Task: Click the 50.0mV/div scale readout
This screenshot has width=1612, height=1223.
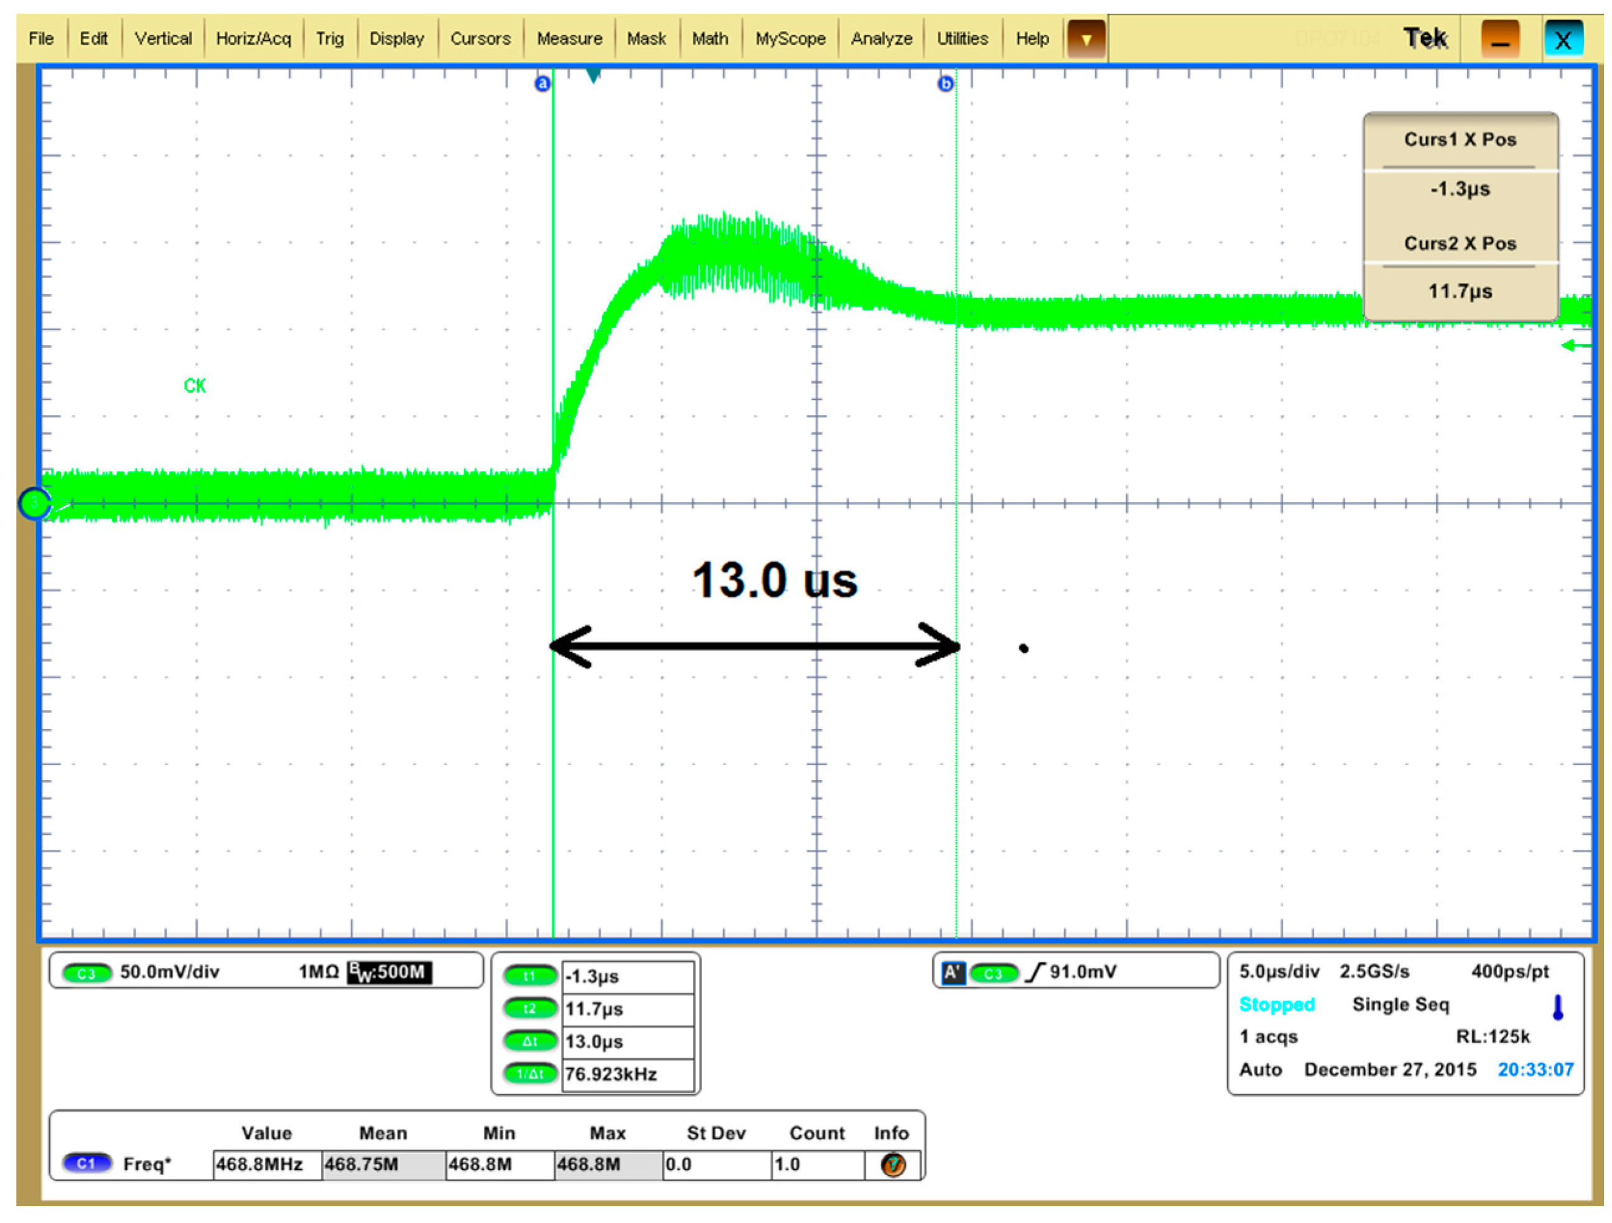Action: (170, 972)
